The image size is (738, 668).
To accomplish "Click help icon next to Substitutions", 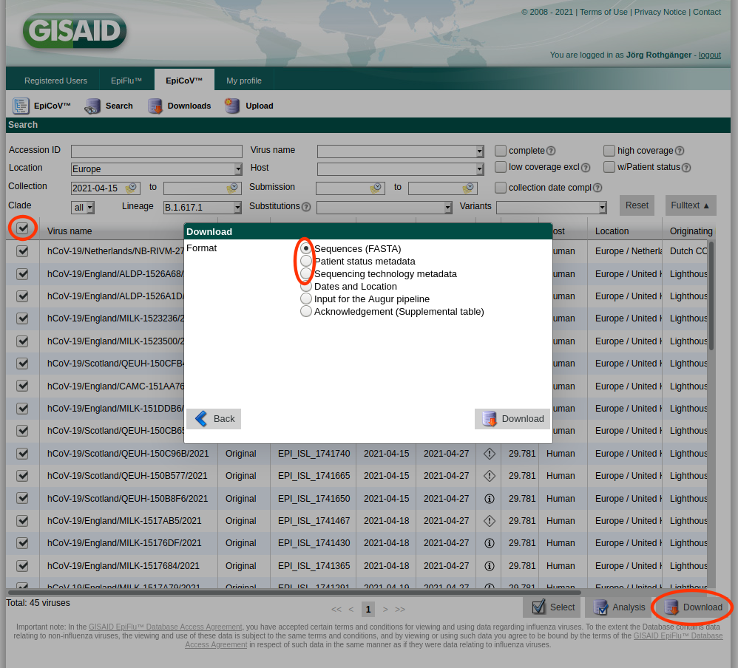I will pos(306,207).
